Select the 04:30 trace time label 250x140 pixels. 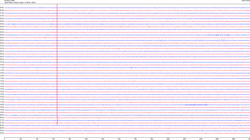(2, 32)
